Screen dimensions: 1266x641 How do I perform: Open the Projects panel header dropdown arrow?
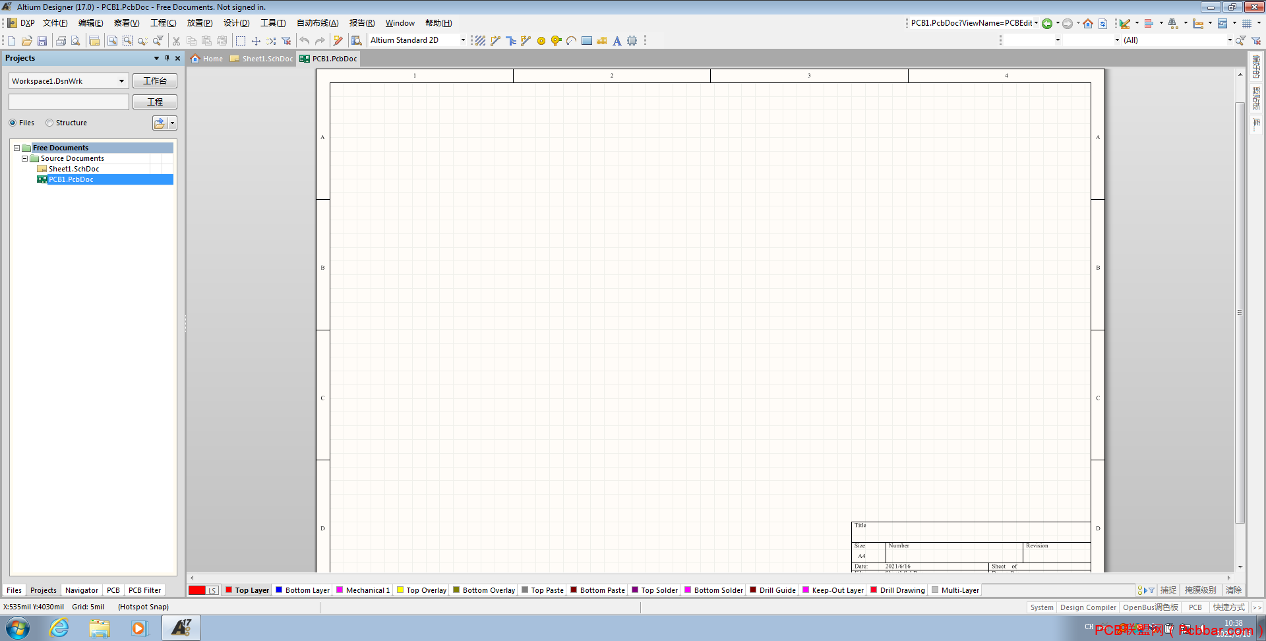(x=156, y=58)
